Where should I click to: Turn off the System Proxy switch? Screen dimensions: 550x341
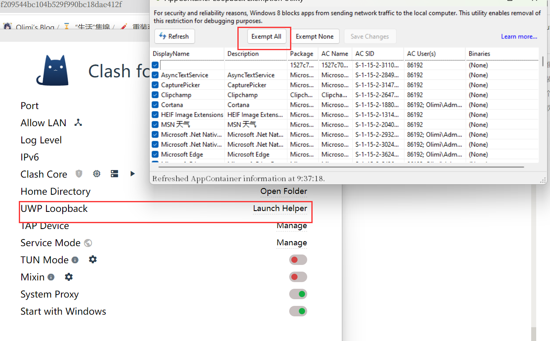298,294
